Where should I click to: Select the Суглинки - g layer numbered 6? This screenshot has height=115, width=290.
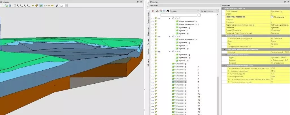click(x=182, y=82)
